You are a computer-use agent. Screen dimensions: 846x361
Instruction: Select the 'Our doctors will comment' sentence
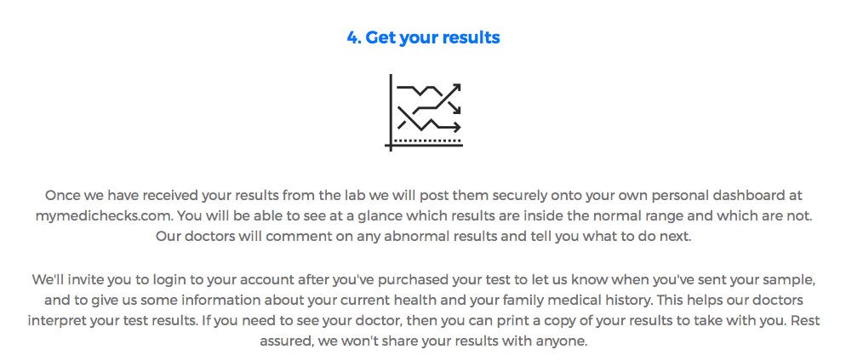pos(424,237)
